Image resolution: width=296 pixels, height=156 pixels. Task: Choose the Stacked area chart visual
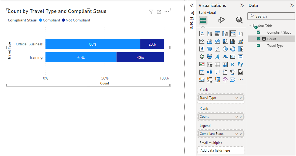(x=217, y=41)
